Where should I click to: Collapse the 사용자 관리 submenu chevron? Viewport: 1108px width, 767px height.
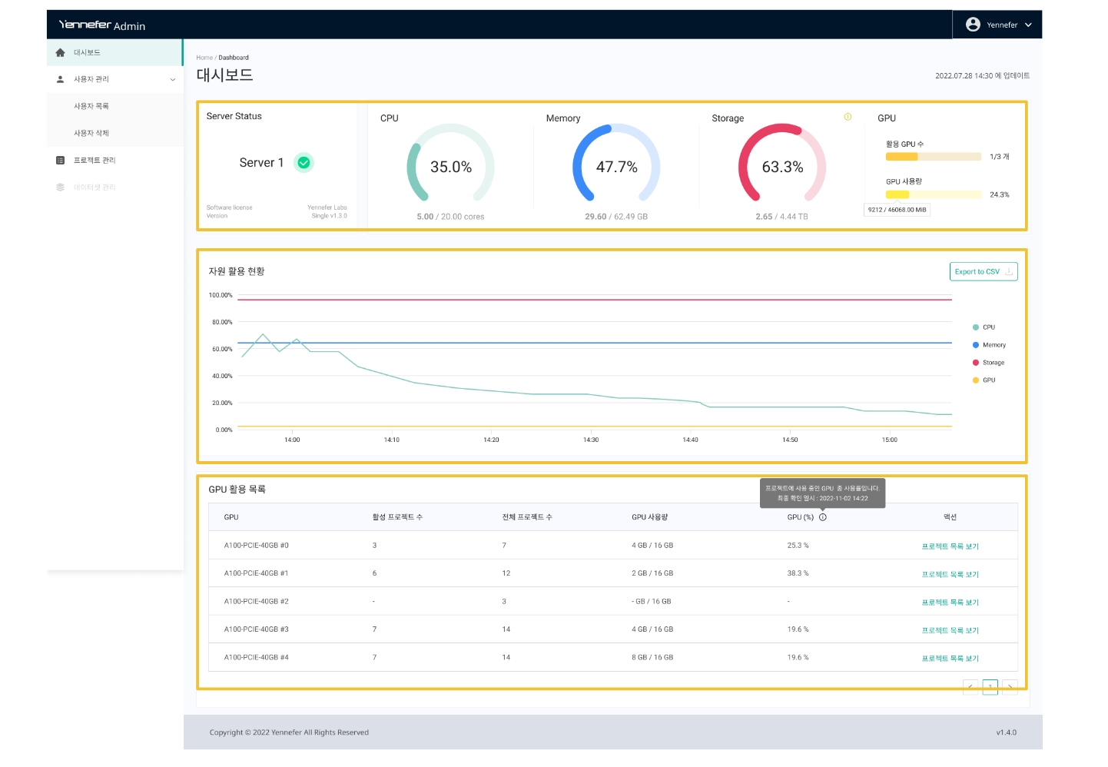tap(172, 80)
